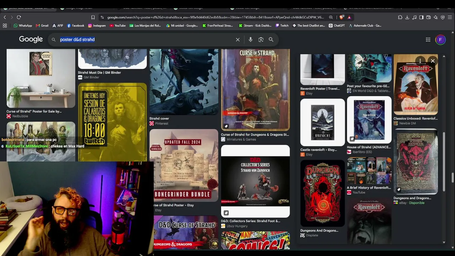Open the Brave Rewards triangle icon
Viewport: 455px width, 256px height.
click(x=349, y=17)
